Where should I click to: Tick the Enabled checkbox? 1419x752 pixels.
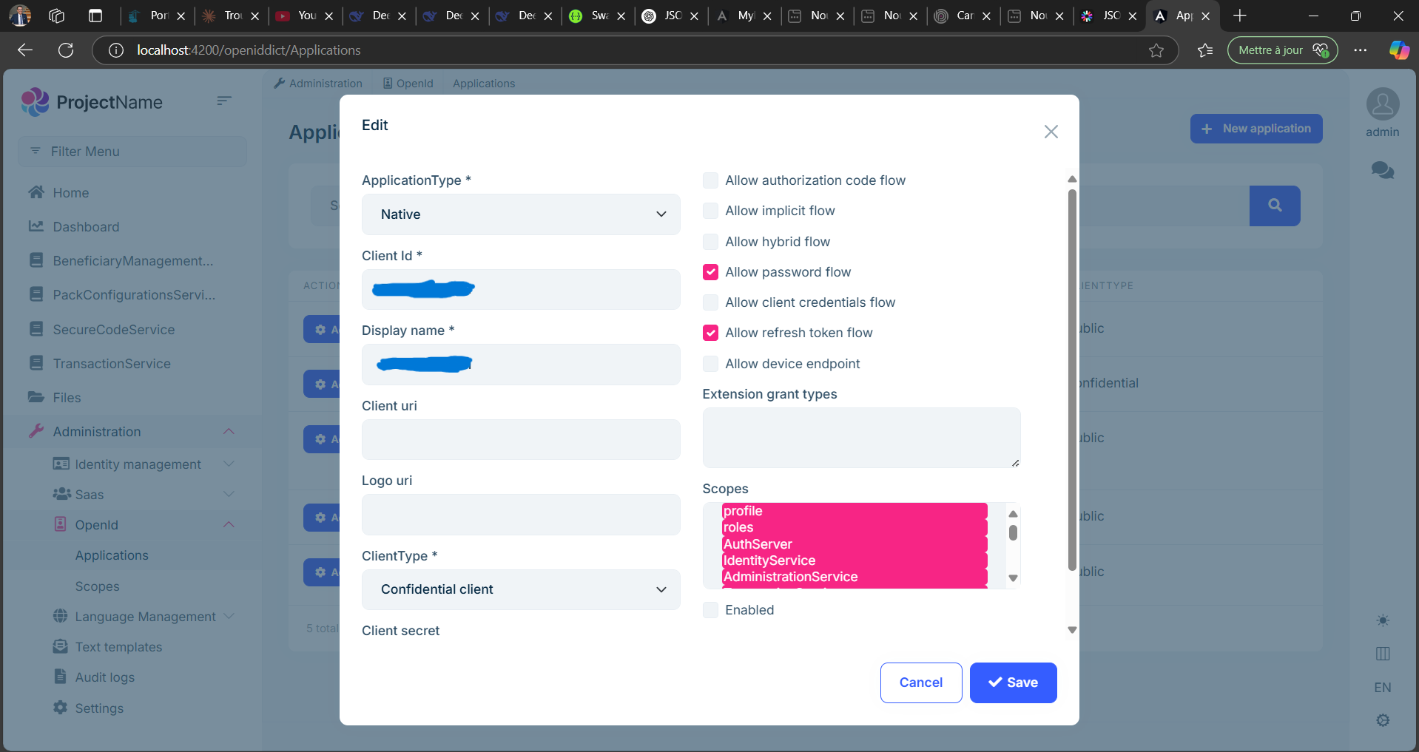(x=710, y=610)
